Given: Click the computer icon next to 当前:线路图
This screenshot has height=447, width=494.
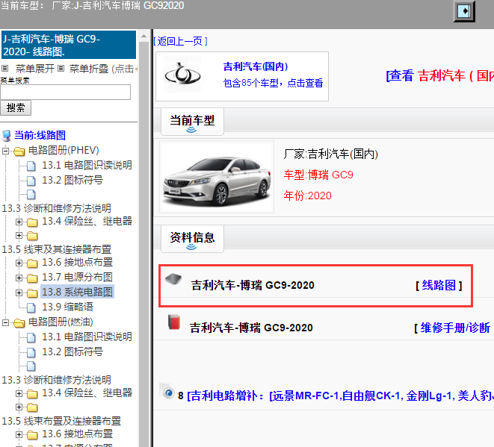Looking at the screenshot, I should 7,136.
